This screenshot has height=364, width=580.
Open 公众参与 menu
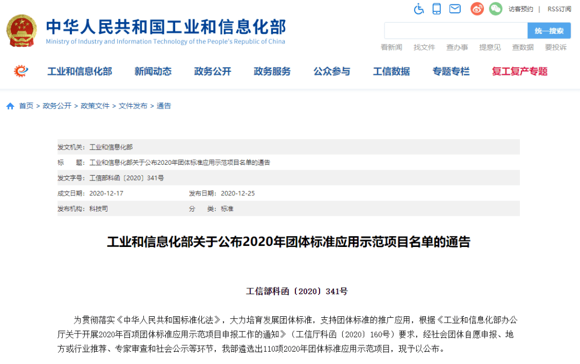332,71
